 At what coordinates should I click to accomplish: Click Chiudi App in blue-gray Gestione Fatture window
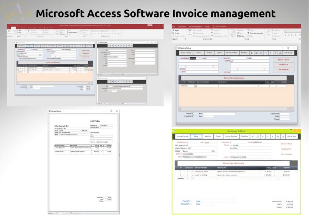point(288,53)
